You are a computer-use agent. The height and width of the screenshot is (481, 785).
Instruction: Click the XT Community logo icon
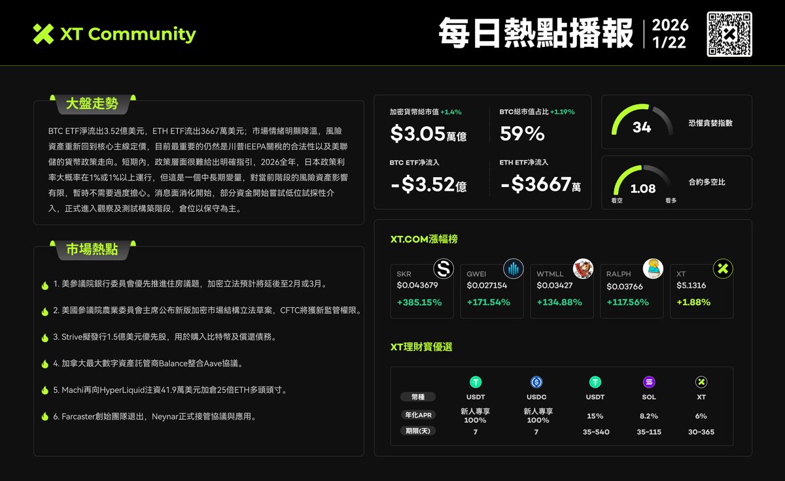pyautogui.click(x=43, y=34)
